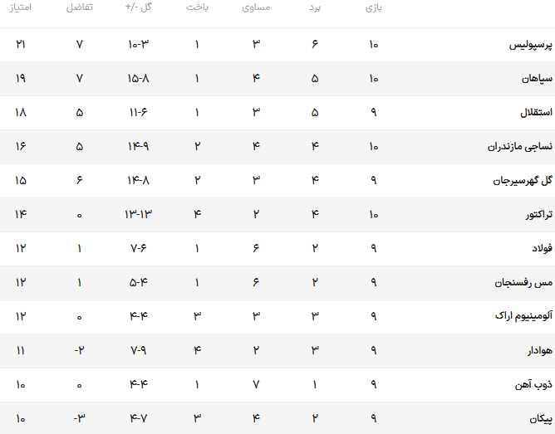Image resolution: width=555 pixels, height=434 pixels.
Task: Open the سپاهان team name
Action: pyautogui.click(x=537, y=79)
